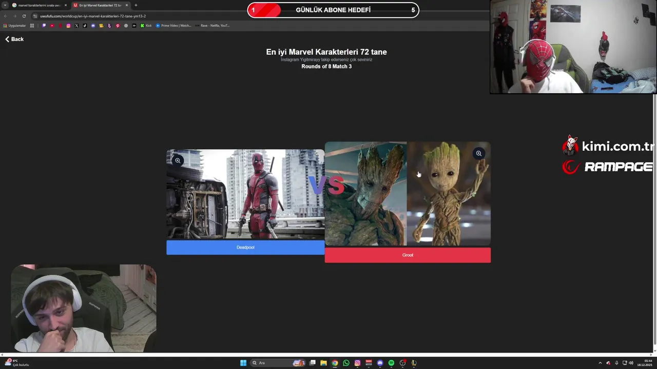Open OBS Studio from the taskbar
The width and height of the screenshot is (657, 369).
coord(402,363)
